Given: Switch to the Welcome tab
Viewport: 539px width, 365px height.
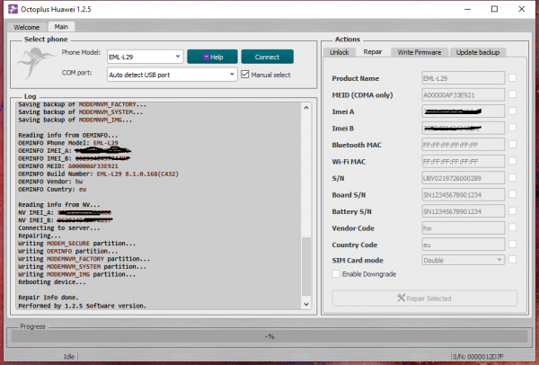Looking at the screenshot, I should pos(26,27).
